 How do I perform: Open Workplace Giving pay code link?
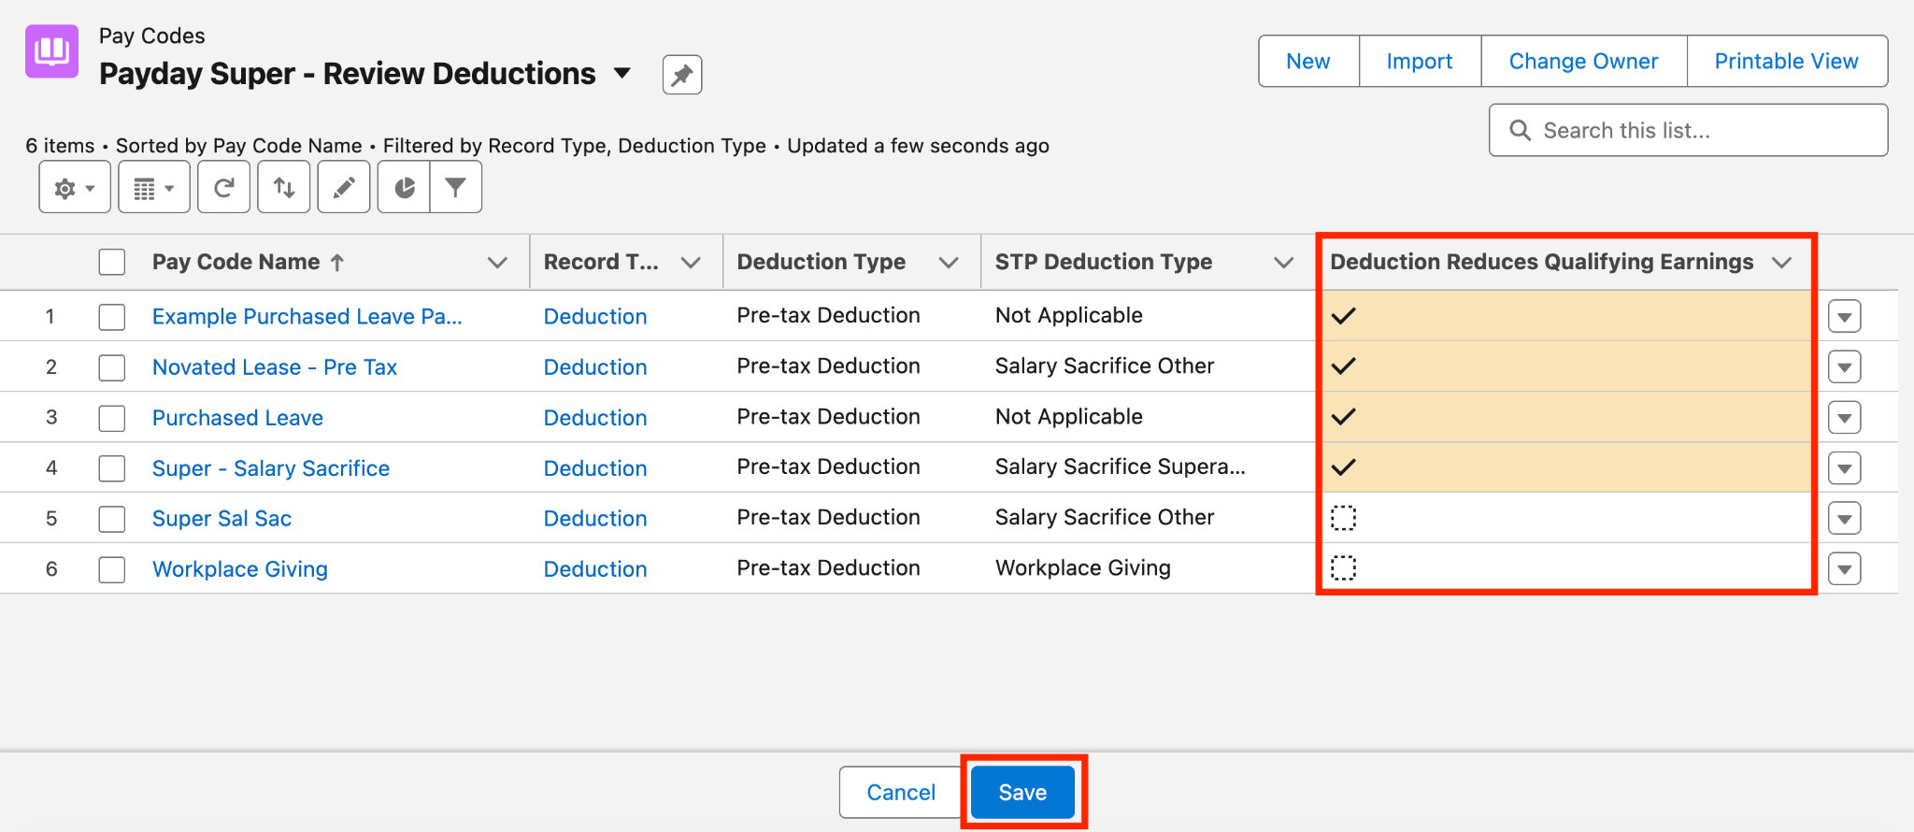(x=240, y=569)
